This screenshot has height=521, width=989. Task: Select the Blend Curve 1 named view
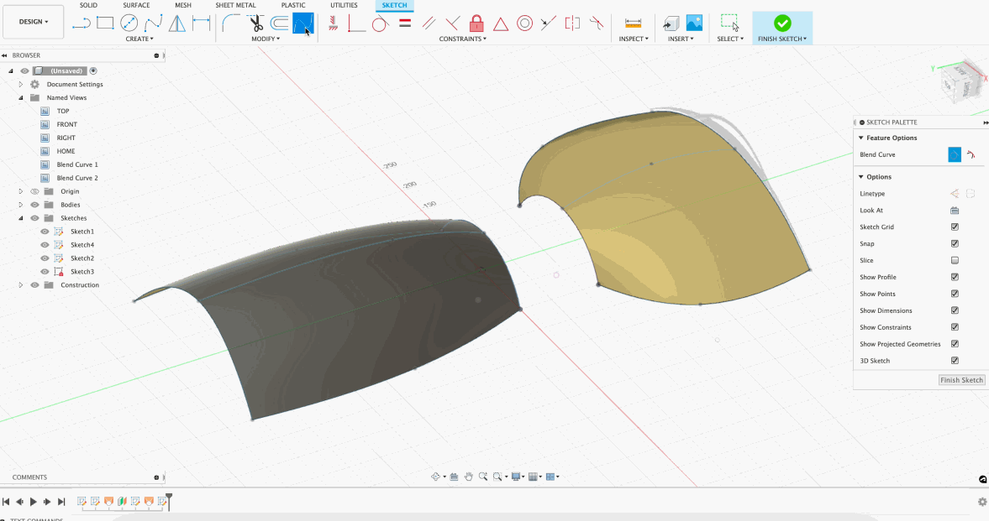point(77,164)
